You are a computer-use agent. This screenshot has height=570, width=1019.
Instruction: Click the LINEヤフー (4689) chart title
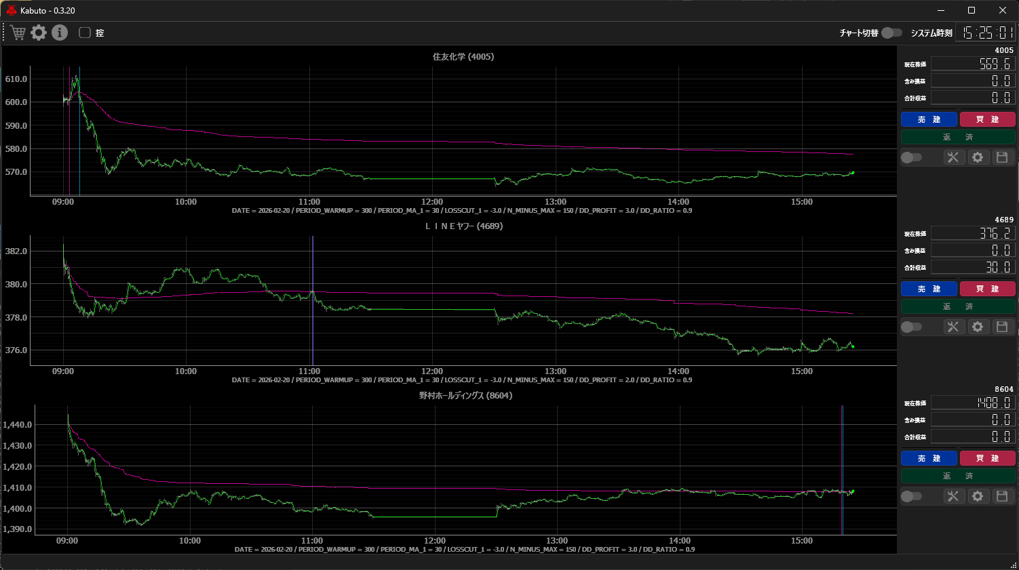pos(464,226)
